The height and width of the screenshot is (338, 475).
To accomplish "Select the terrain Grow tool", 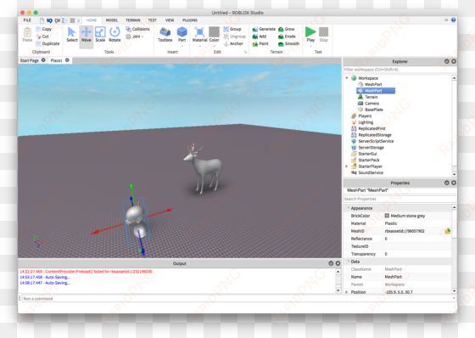I will tap(287, 29).
